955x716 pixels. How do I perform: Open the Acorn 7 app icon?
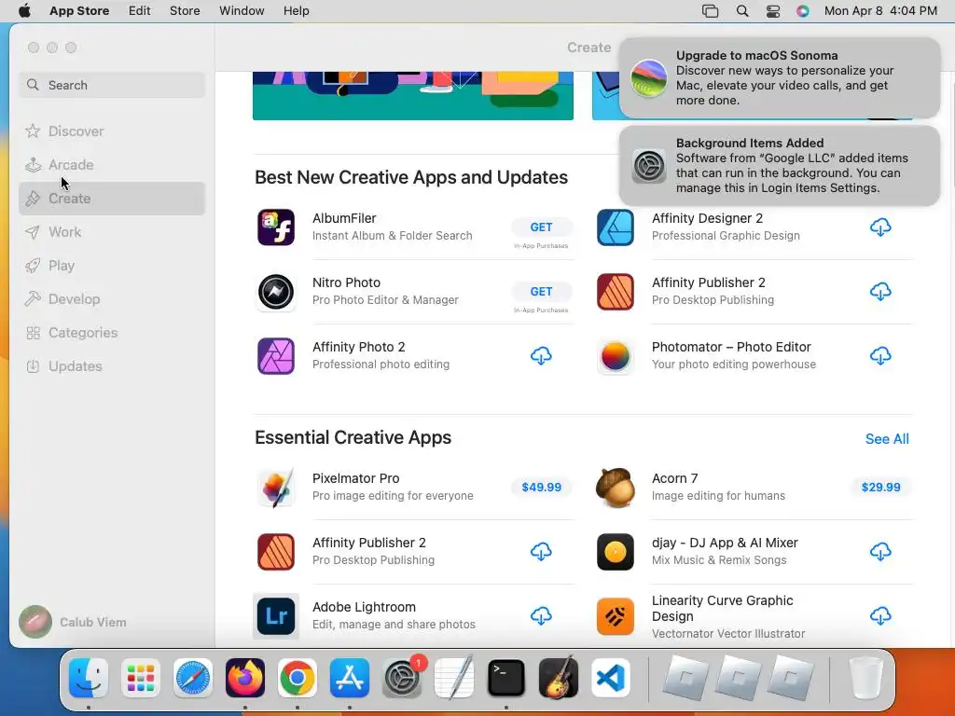[x=616, y=487]
